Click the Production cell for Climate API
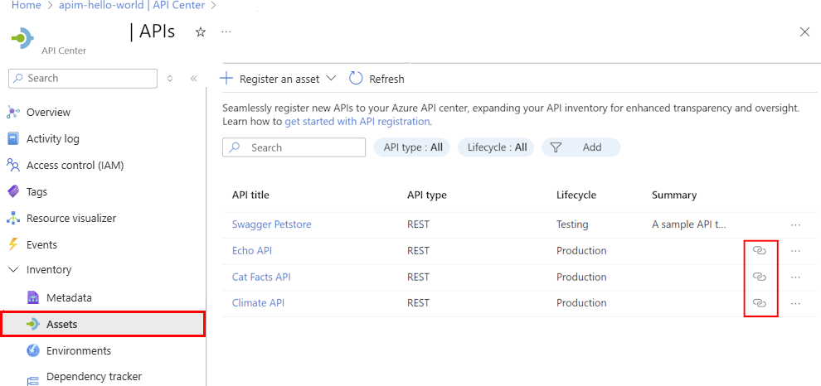The height and width of the screenshot is (386, 821). (x=581, y=303)
